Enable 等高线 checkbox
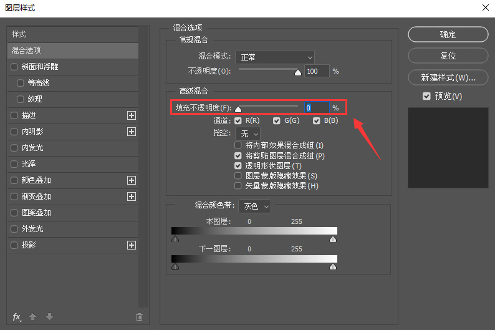The height and width of the screenshot is (330, 495). click(x=21, y=83)
